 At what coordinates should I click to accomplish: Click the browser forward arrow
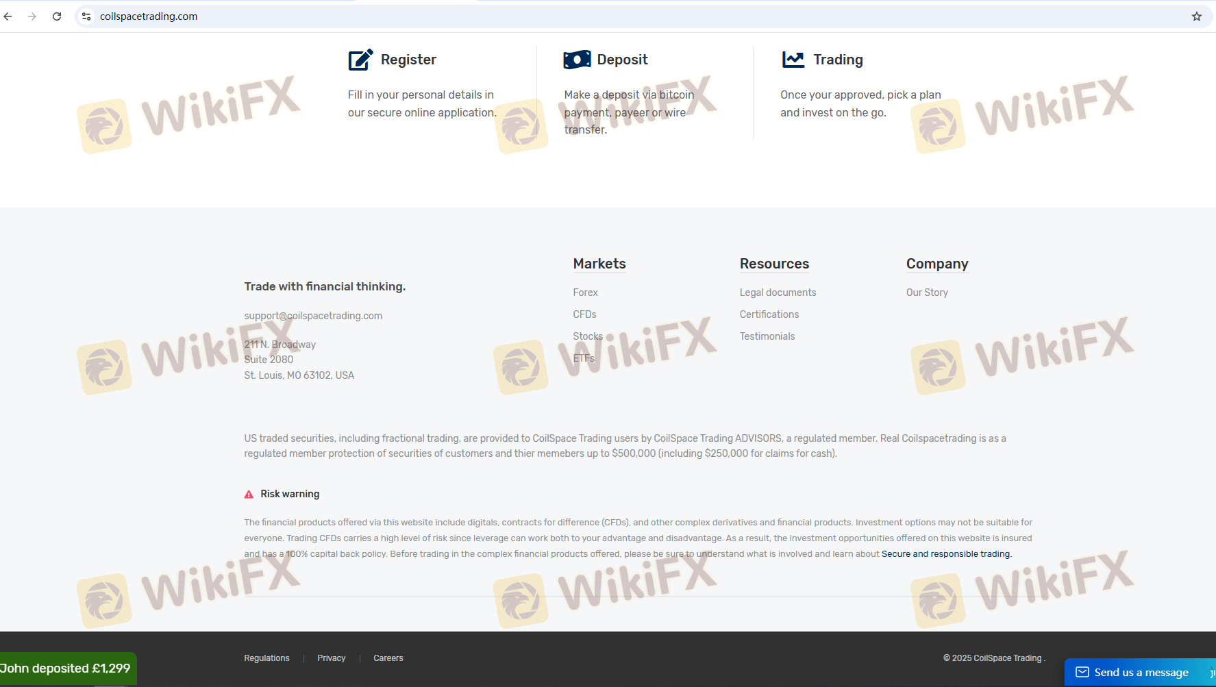32,16
